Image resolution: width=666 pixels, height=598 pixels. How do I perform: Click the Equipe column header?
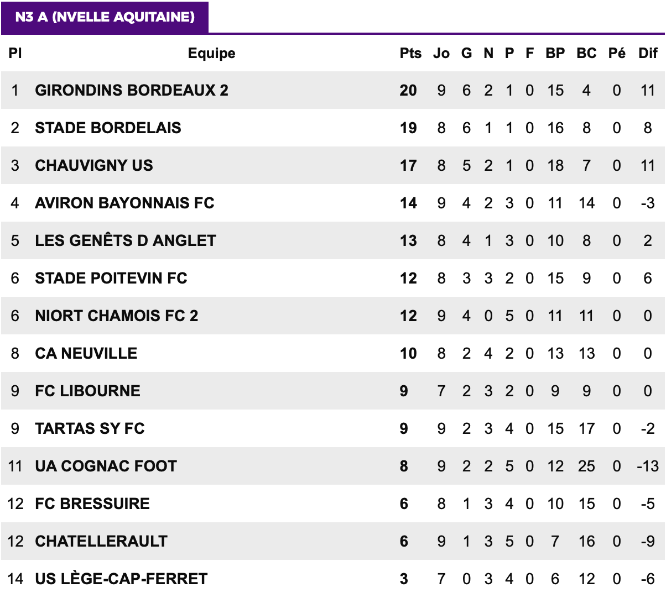pos(212,53)
